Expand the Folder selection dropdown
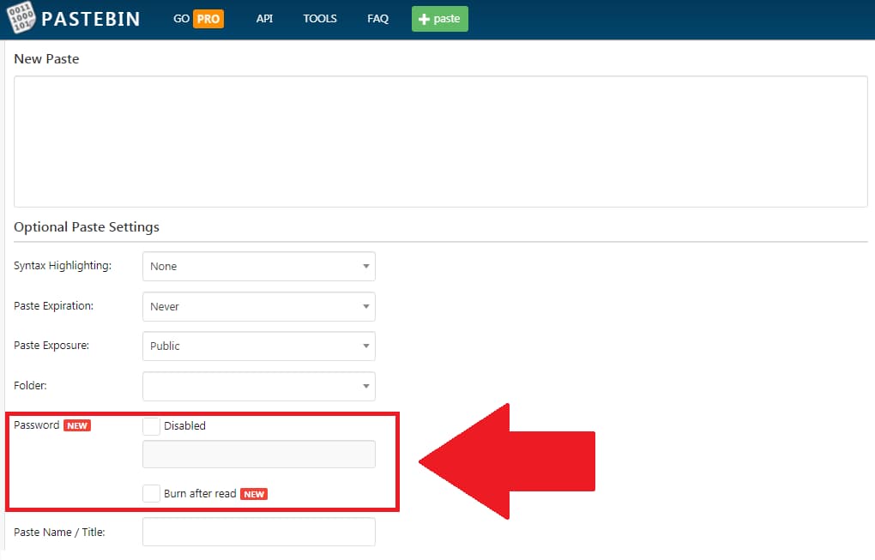Image resolution: width=875 pixels, height=560 pixels. tap(258, 386)
